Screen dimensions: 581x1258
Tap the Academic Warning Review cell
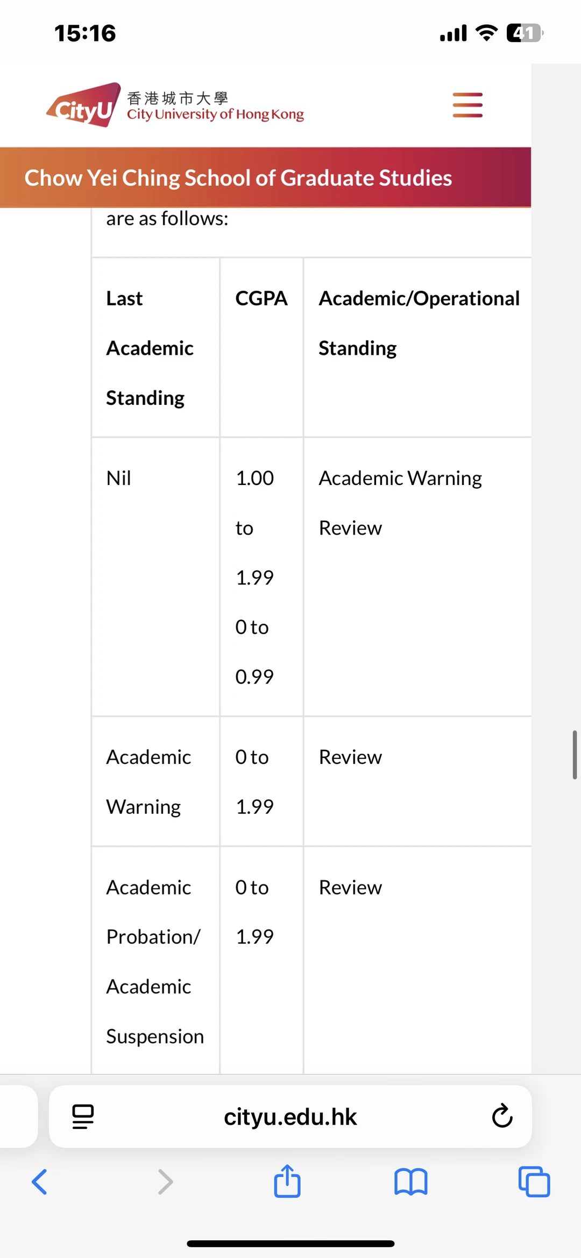click(x=417, y=577)
